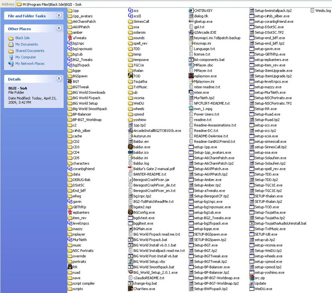The image size is (332, 293).
Task: Click the TOD folder icon
Action: pos(130,76)
